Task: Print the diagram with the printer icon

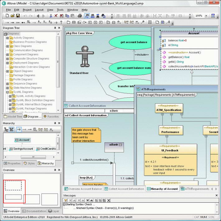Action: [80, 16]
